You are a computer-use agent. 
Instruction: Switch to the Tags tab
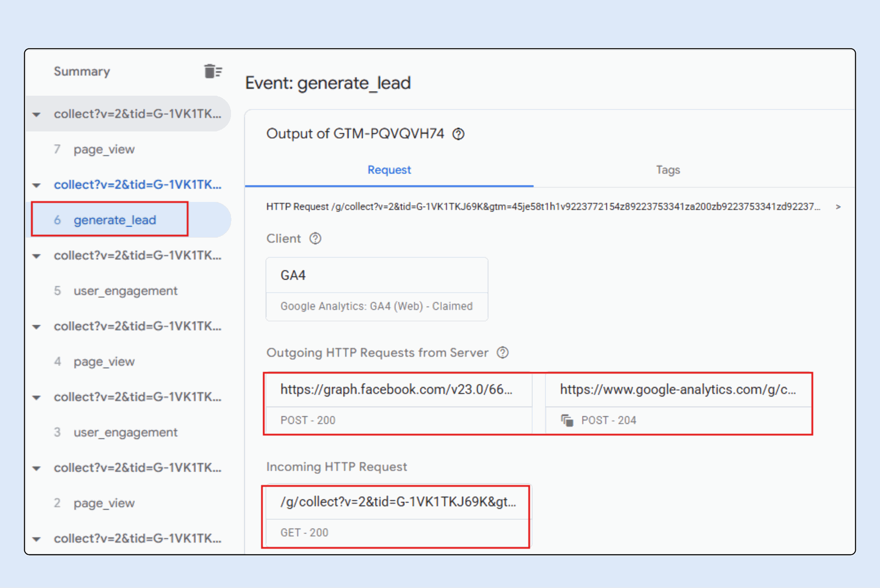point(667,170)
